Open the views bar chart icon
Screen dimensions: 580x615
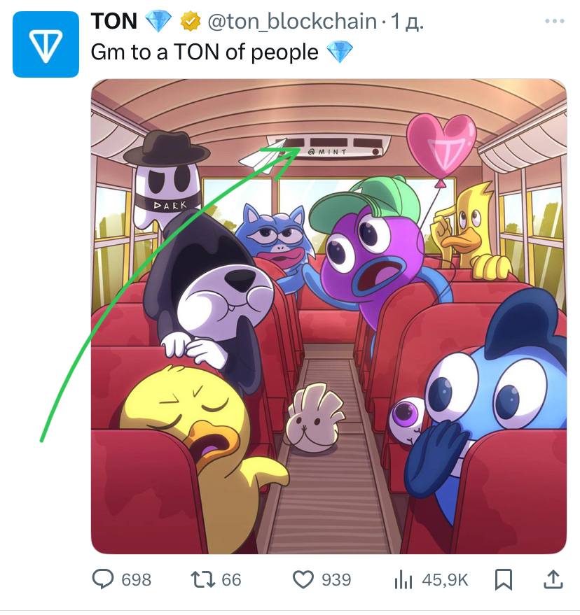[403, 579]
